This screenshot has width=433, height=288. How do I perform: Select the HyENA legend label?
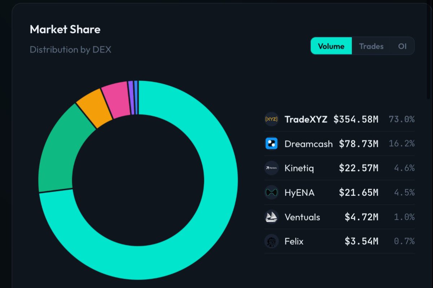299,193
